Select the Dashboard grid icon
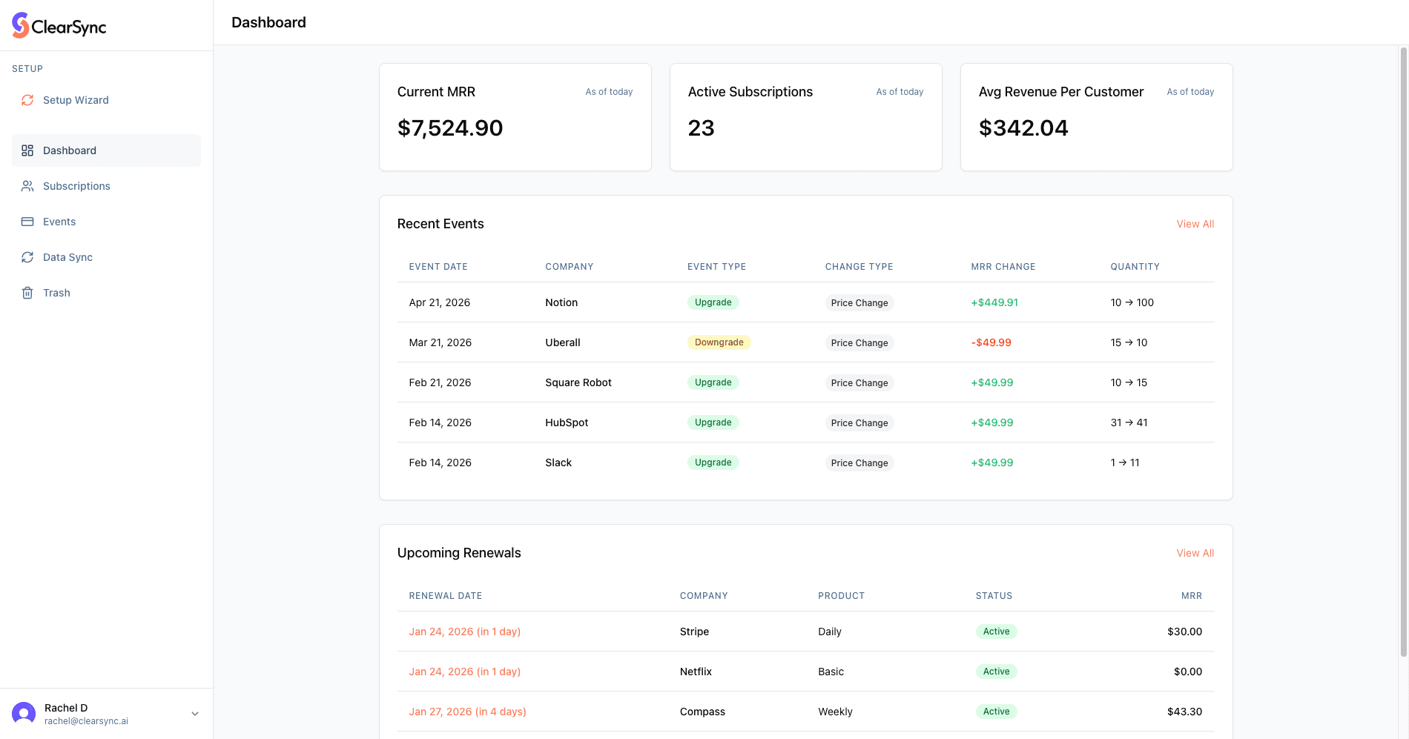Screen dimensions: 1409x739 click(27, 150)
